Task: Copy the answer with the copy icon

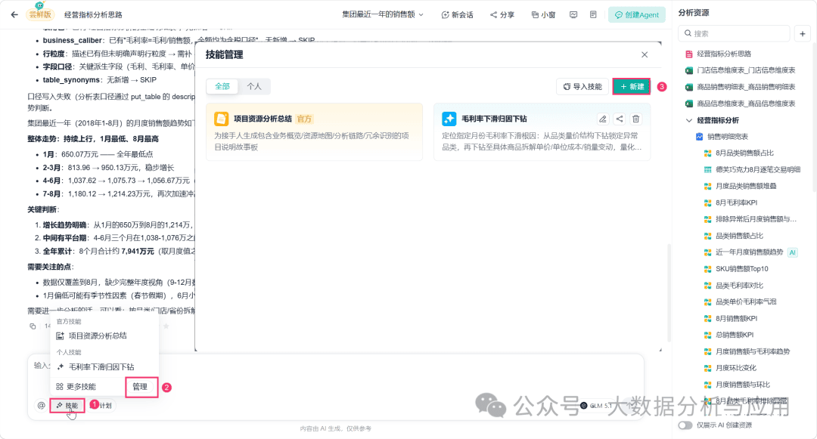Action: coord(33,326)
